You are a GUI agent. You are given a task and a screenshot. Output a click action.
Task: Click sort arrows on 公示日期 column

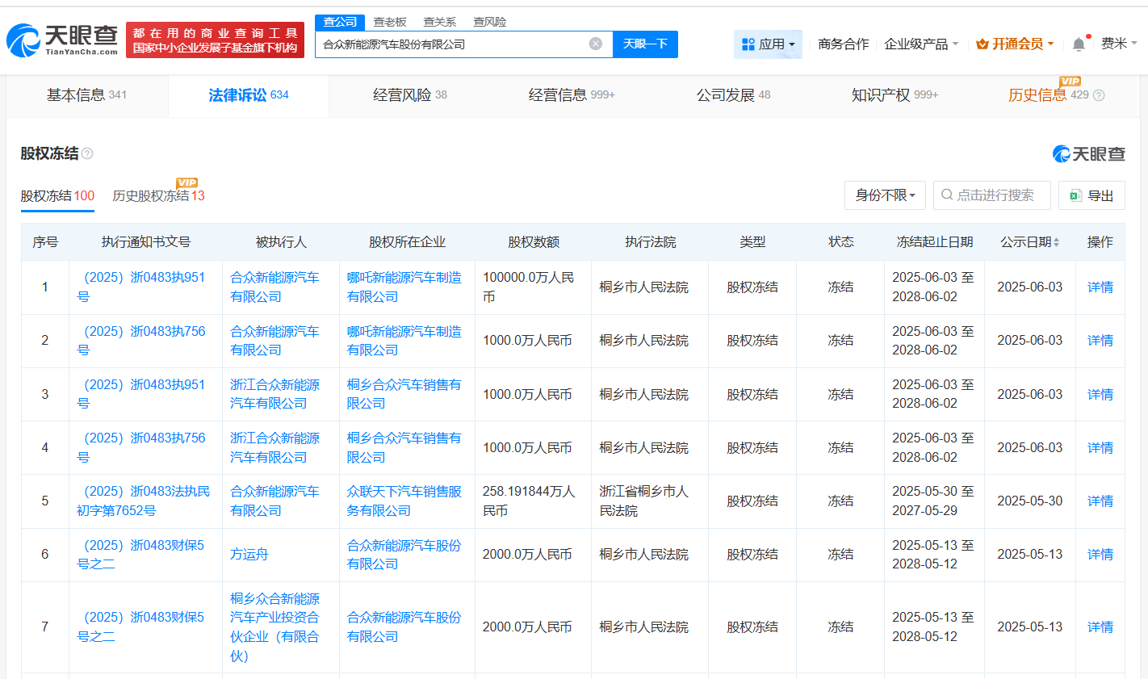[x=1057, y=242]
